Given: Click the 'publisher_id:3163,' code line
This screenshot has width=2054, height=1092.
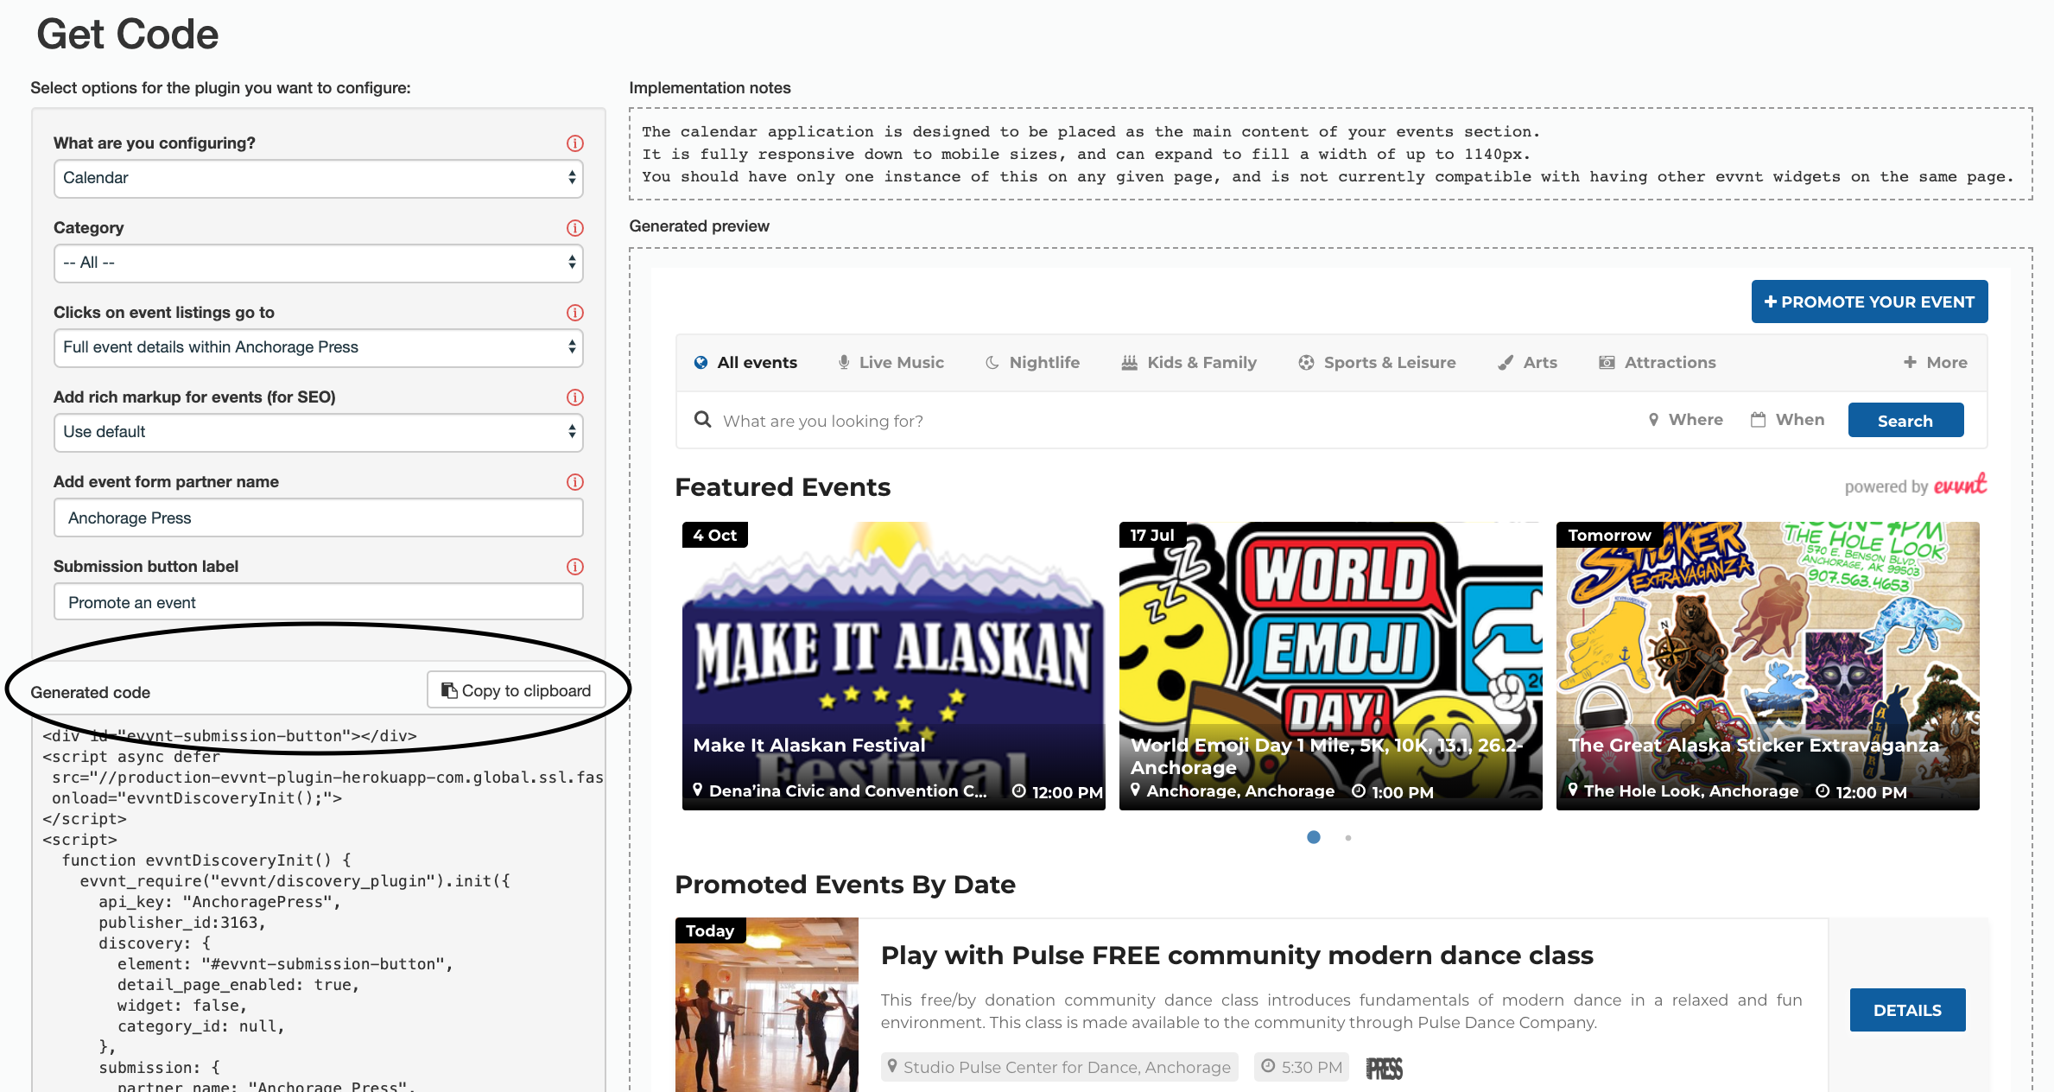Looking at the screenshot, I should [x=182, y=923].
